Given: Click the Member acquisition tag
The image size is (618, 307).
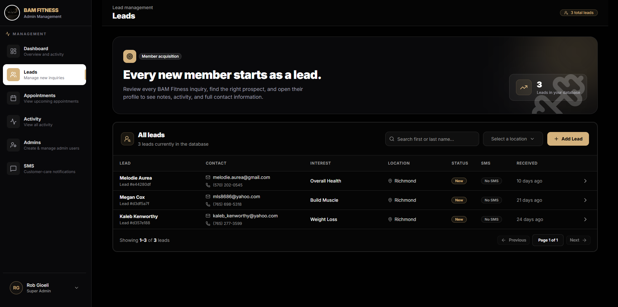Looking at the screenshot, I should click(x=160, y=56).
